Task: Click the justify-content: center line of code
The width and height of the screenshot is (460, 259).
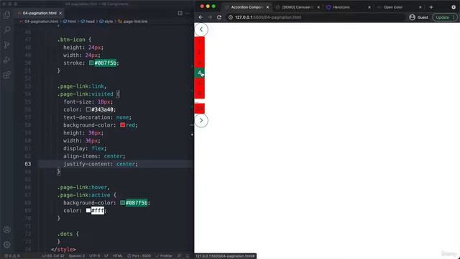Action: coord(101,164)
